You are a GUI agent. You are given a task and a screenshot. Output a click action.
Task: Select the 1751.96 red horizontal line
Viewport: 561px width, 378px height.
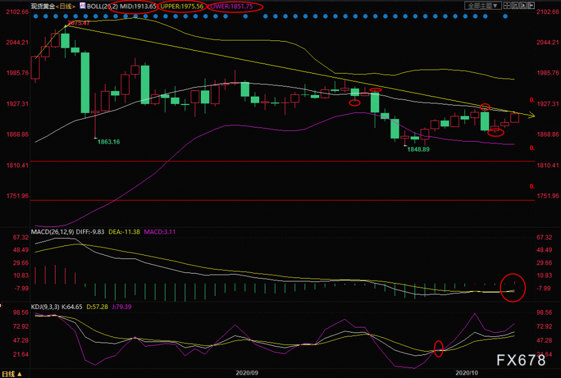pos(283,201)
